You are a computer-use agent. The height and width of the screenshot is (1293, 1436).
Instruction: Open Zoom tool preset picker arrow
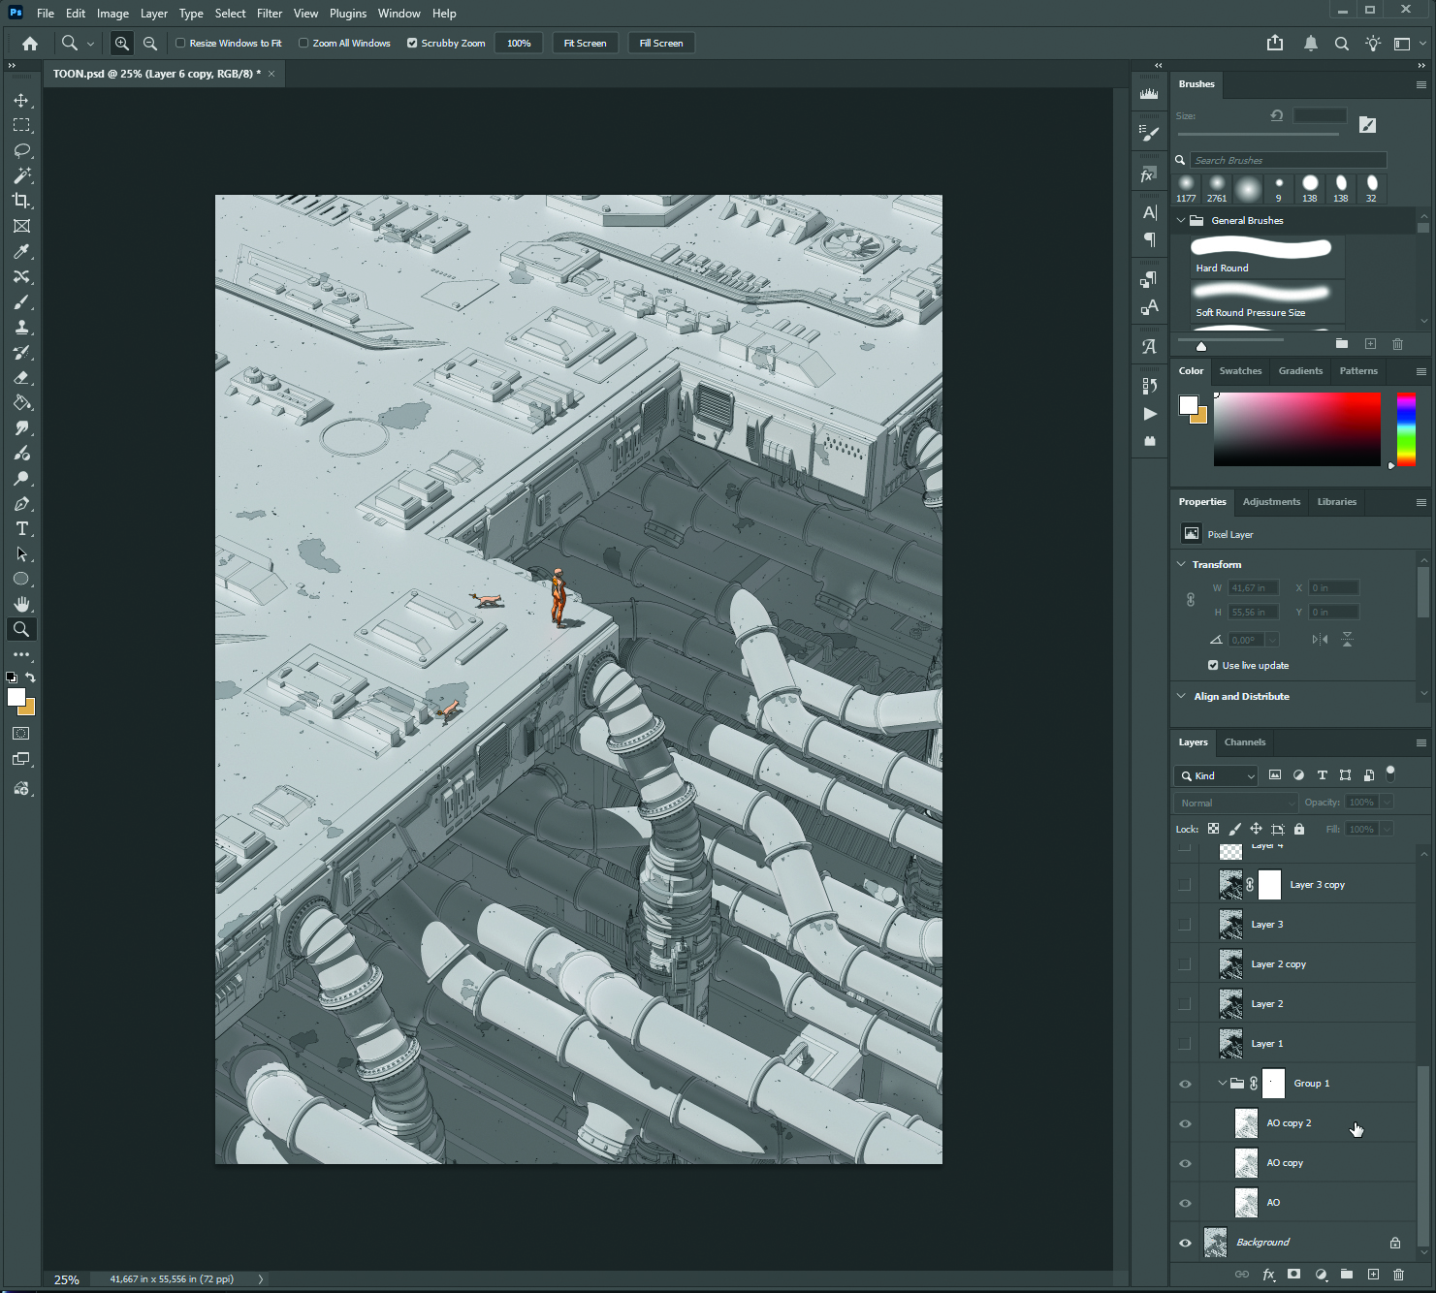click(x=90, y=44)
